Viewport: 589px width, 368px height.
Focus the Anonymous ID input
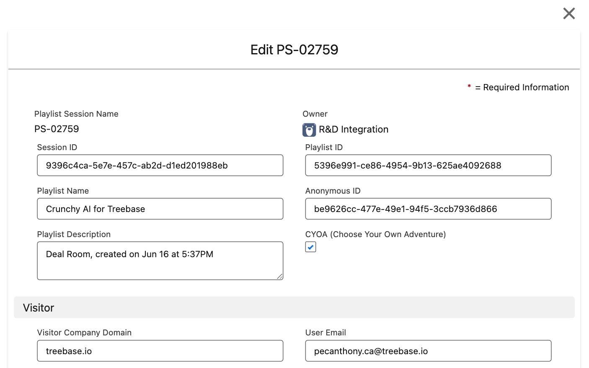(x=428, y=209)
